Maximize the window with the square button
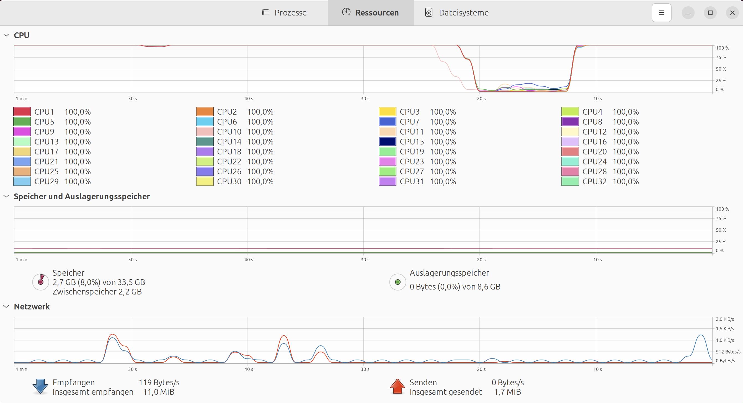The image size is (743, 403). point(710,13)
